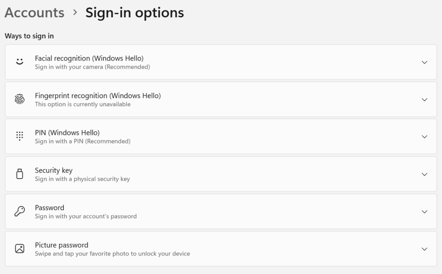Click the "Sign-in options" page heading
This screenshot has width=442, height=274.
[x=134, y=13]
